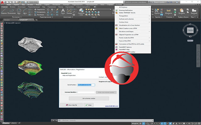The image size is (201, 125).
Task: Switch to the Параметризация ribbon tab
Action: [34, 7]
